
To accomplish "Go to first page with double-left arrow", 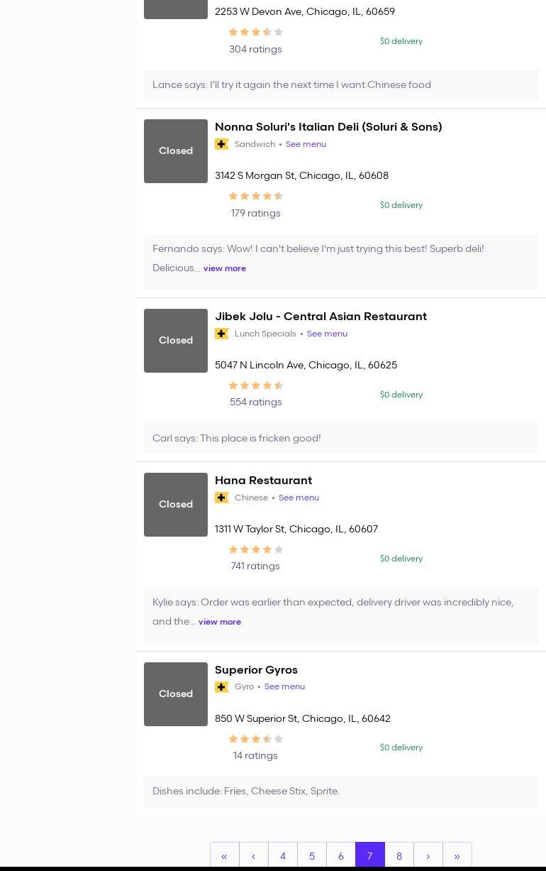I will click(x=224, y=856).
